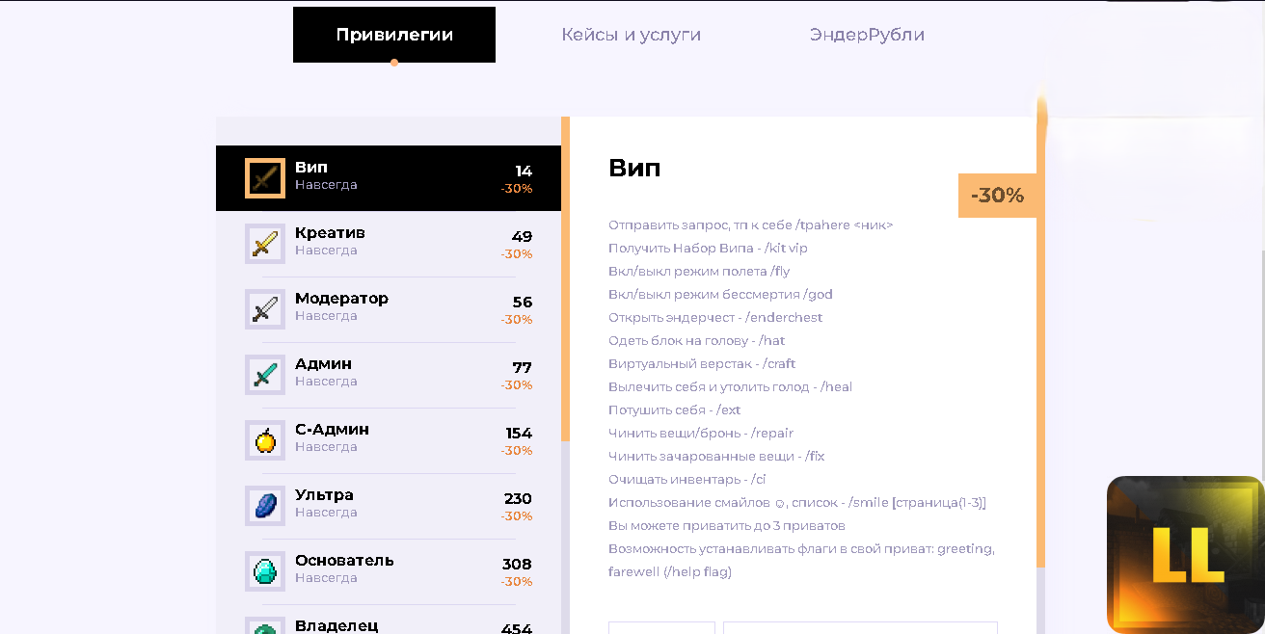The height and width of the screenshot is (634, 1265).
Task: Open the Кейсы и услуги tab
Action: [631, 35]
